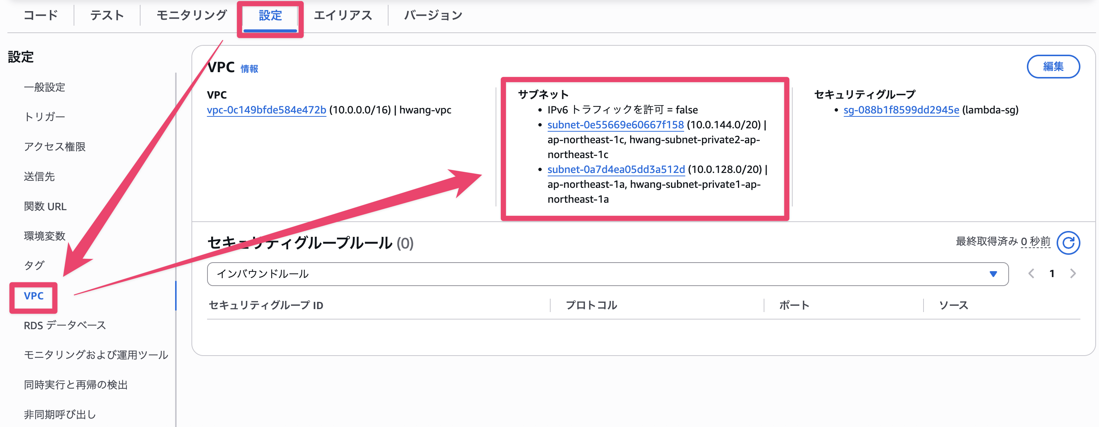Screen dimensions: 1099x427
Task: Open 送信先 settings
Action: 39,176
